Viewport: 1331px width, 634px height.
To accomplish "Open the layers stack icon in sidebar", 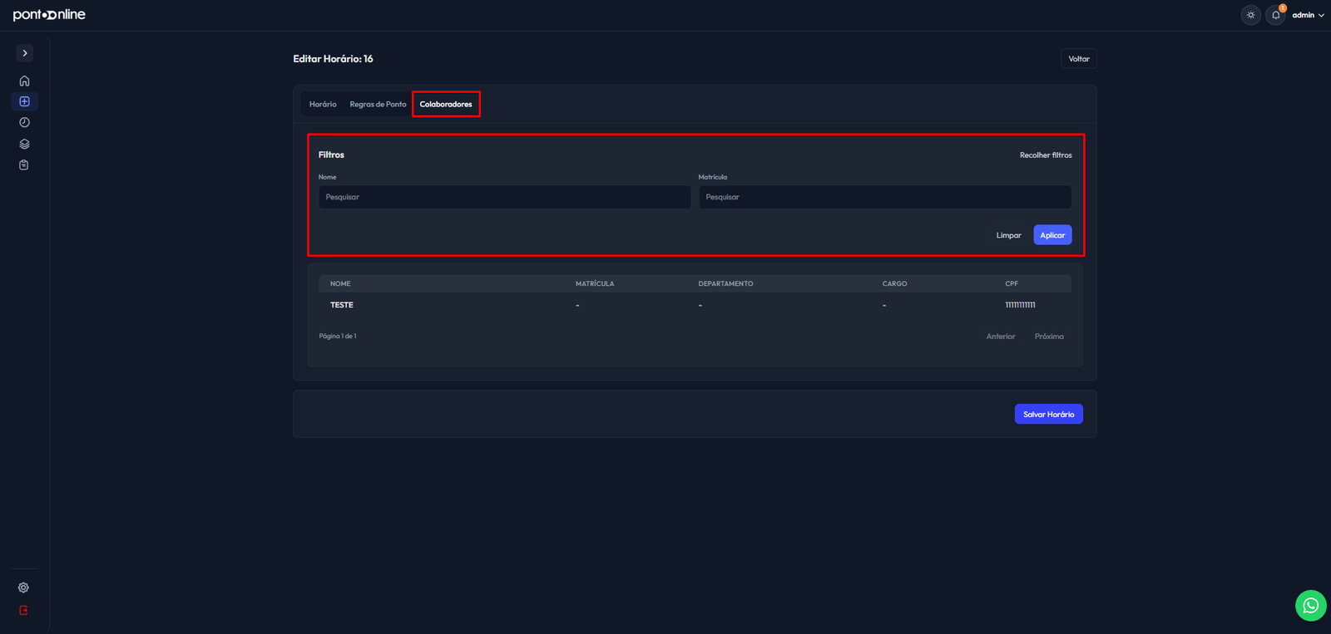I will tap(24, 144).
